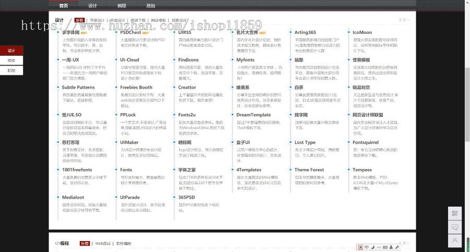Switch to the 设计 tab in top navigation

click(92, 5)
